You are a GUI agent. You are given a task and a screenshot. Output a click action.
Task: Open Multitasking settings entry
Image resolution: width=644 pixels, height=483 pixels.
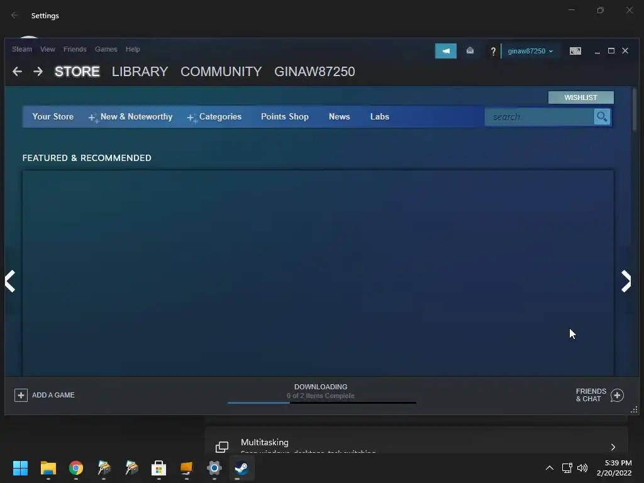tap(416, 440)
